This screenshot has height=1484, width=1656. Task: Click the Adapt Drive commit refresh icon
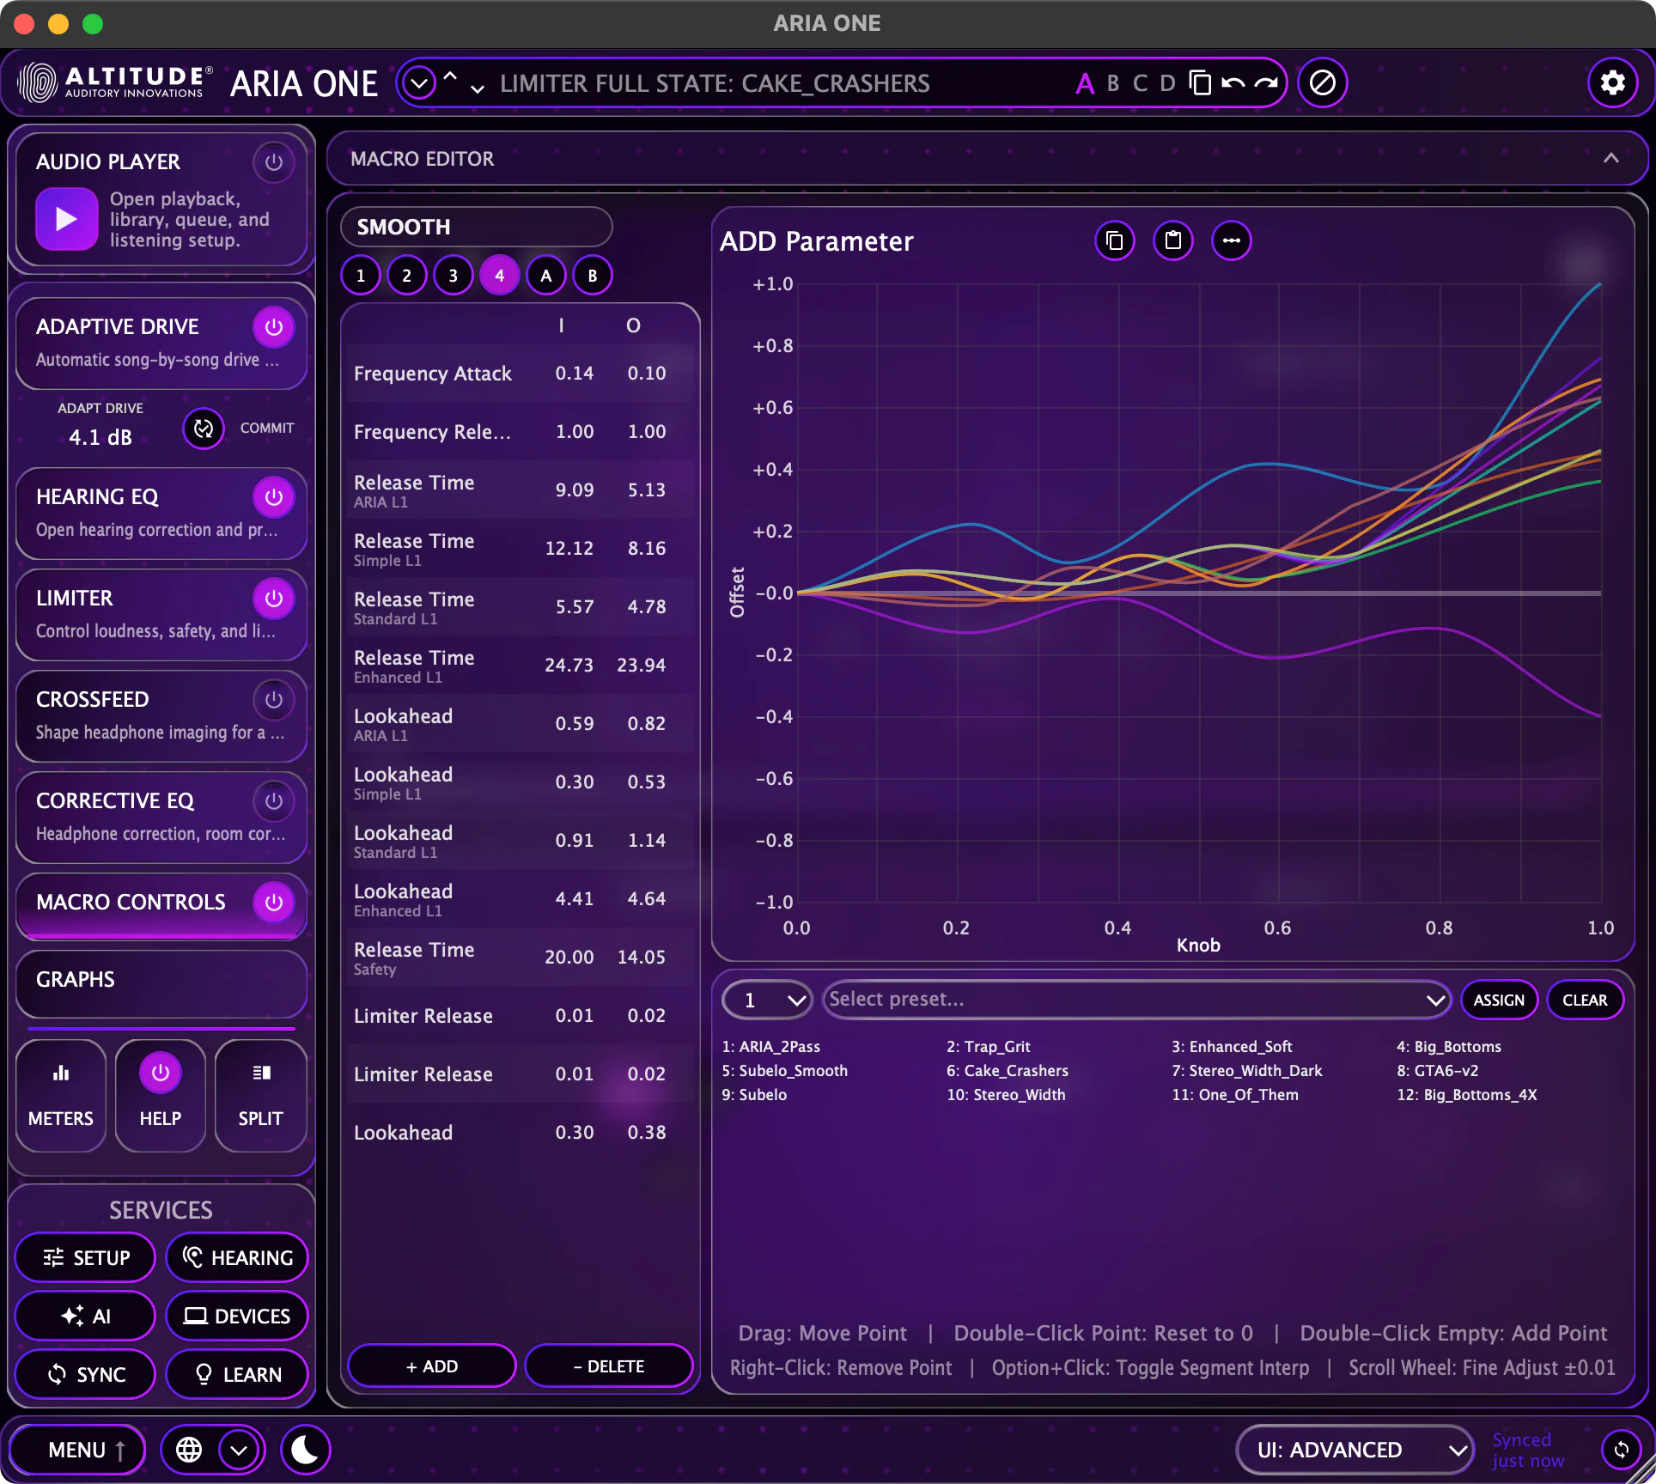[x=204, y=428]
